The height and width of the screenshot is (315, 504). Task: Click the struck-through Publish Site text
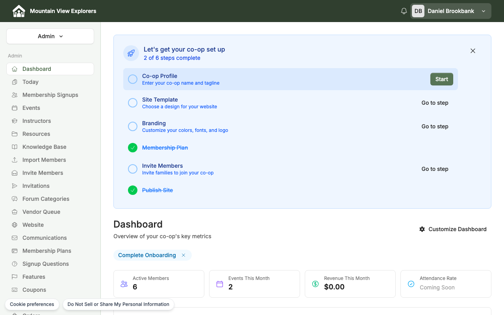point(157,190)
